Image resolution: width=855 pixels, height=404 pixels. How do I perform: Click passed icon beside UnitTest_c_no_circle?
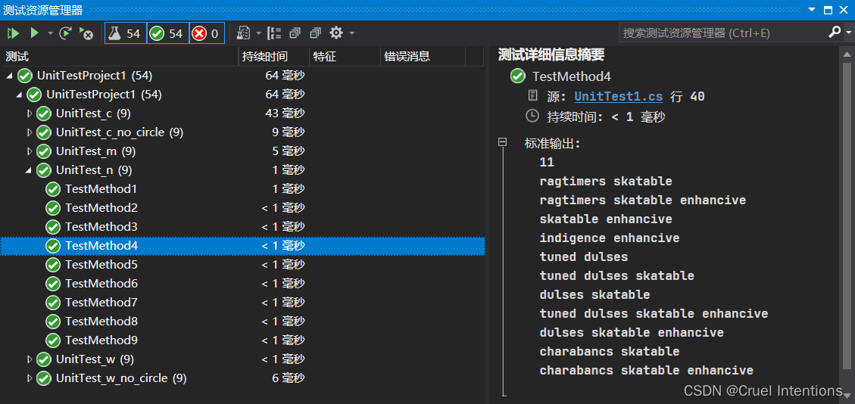(44, 132)
